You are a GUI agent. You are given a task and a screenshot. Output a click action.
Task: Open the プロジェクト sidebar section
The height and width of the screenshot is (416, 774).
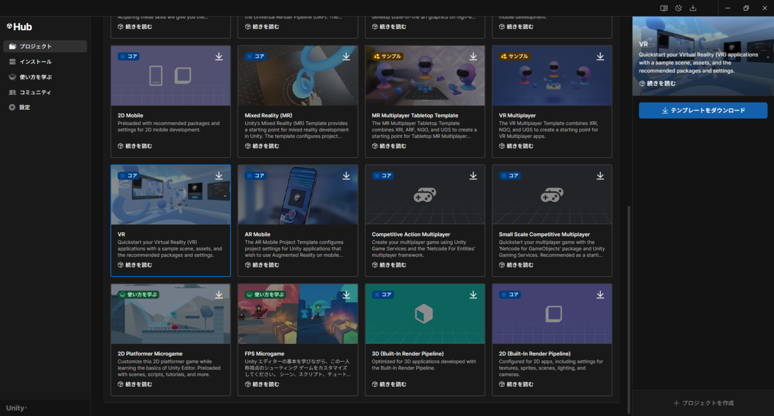(45, 46)
